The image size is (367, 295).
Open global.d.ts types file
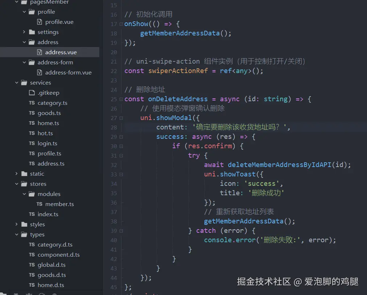(51, 265)
